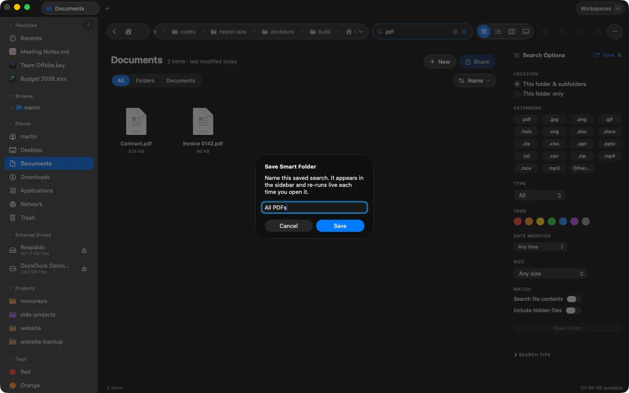Toggle Include hidden files switch

click(573, 310)
